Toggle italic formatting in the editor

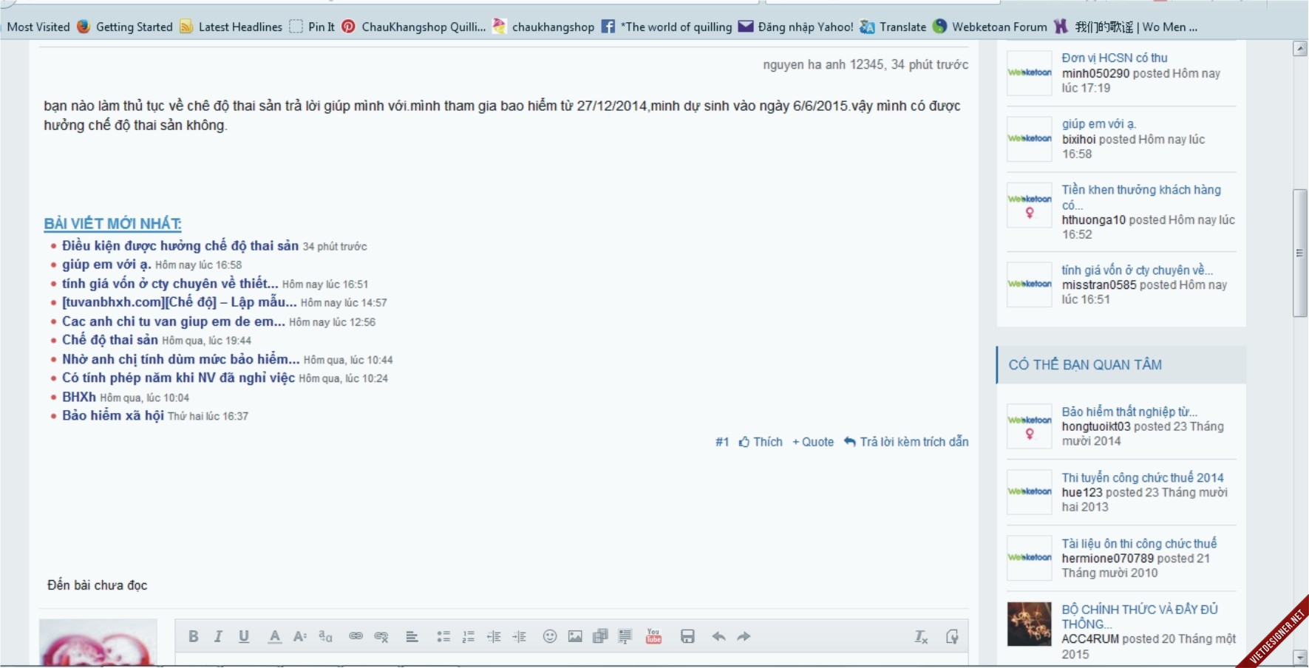click(219, 635)
